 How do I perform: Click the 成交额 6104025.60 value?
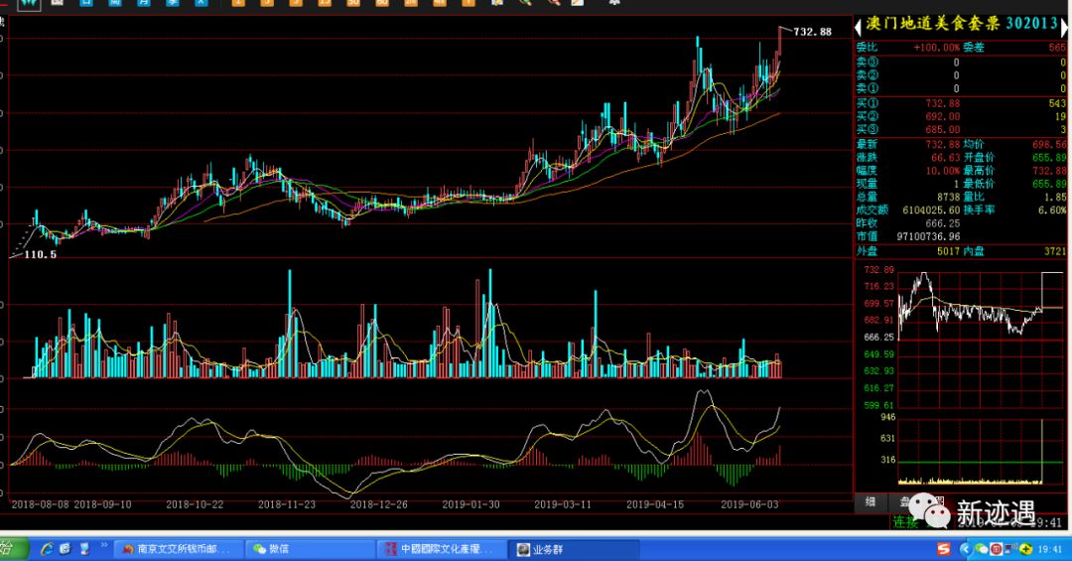point(931,210)
